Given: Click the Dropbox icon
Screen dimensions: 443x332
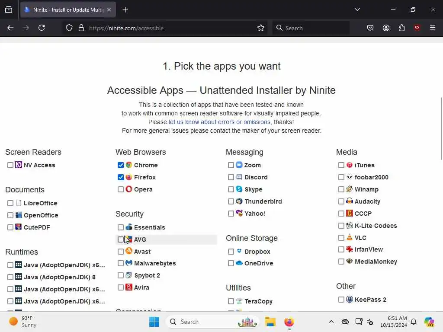Looking at the screenshot, I should (x=239, y=251).
